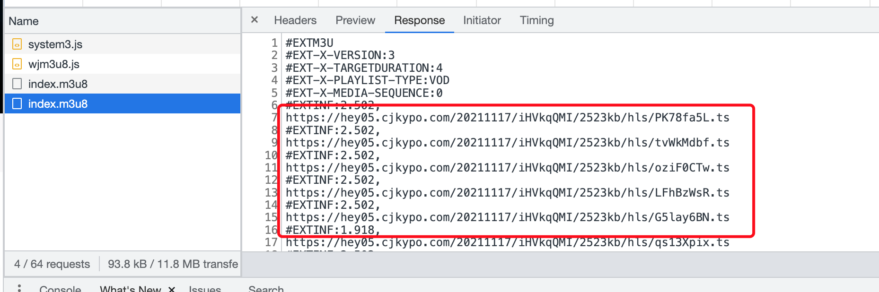Click the 93.8 kB / 11.8 MB transferred status
Image resolution: width=879 pixels, height=292 pixels.
pyautogui.click(x=173, y=264)
